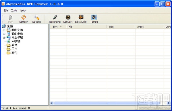Sort by the Artist column header
This screenshot has width=172, height=111.
tap(149, 27)
